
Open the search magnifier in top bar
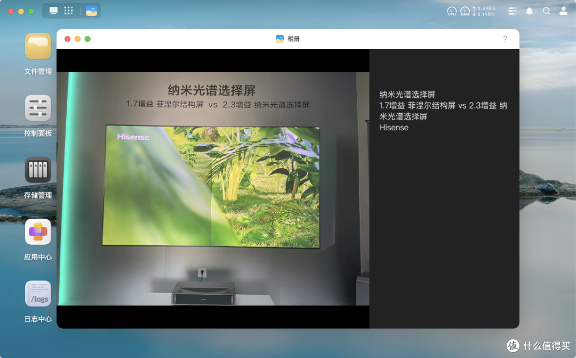pos(546,11)
